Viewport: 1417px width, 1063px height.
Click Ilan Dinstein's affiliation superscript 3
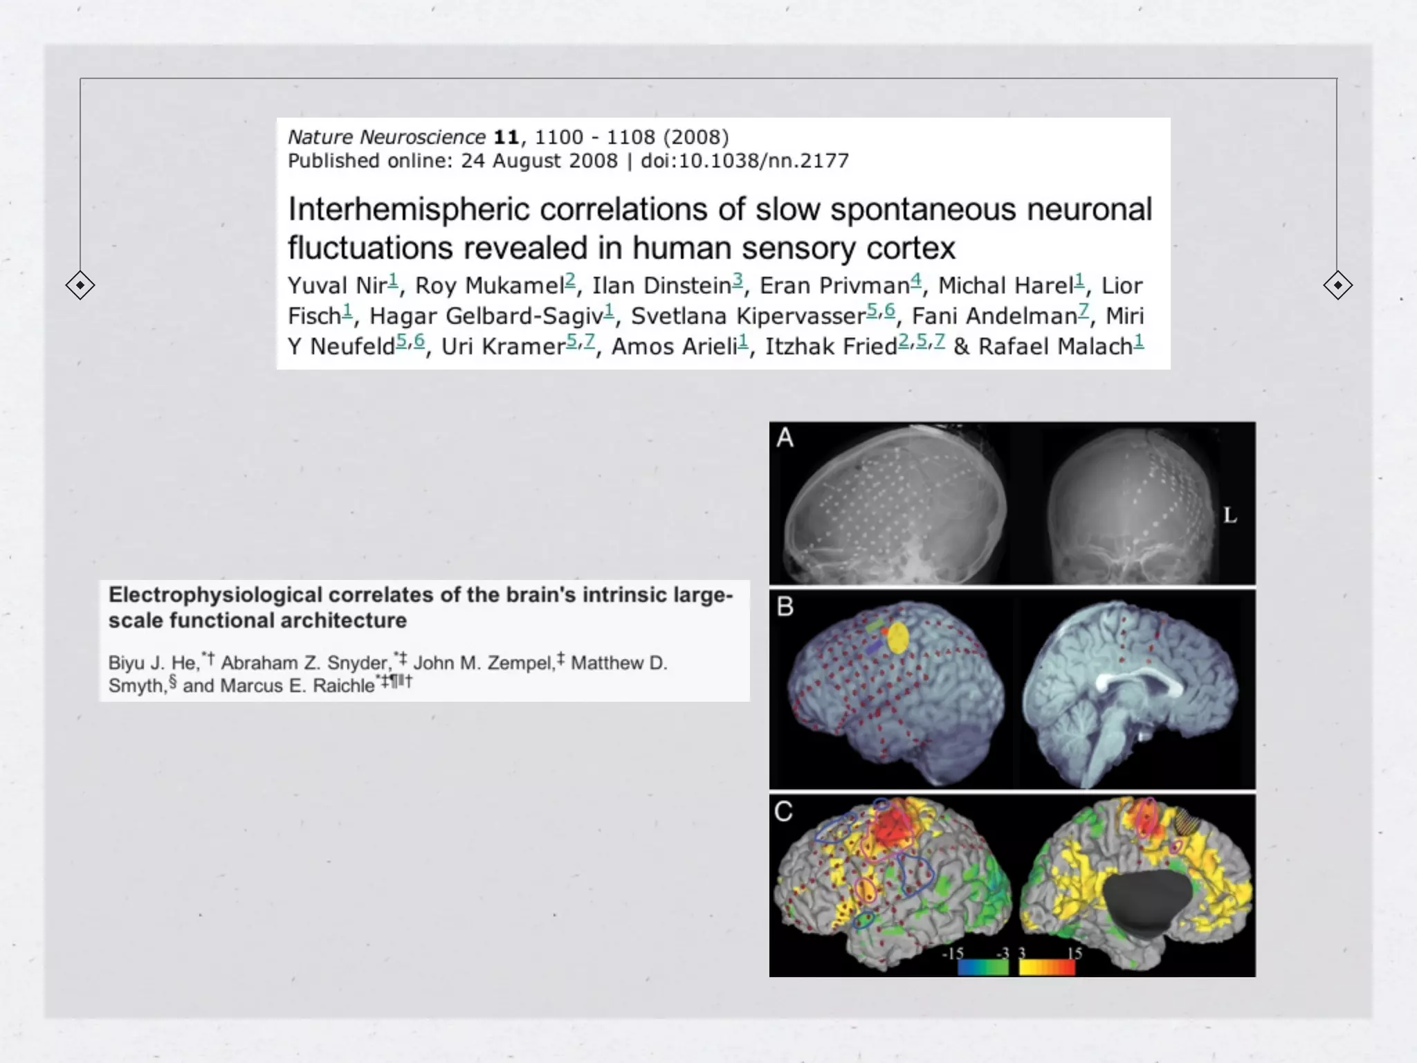click(738, 280)
